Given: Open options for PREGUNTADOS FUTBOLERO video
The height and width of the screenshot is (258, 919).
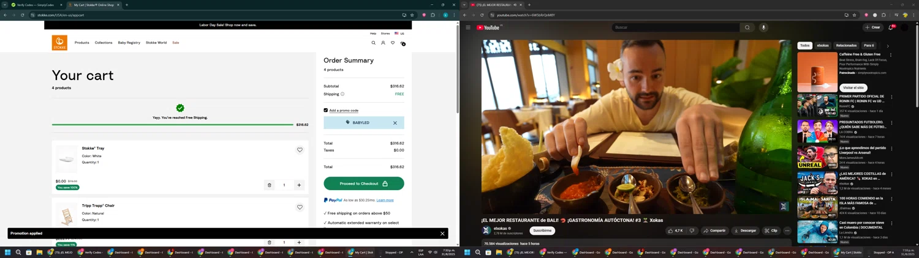Looking at the screenshot, I should [891, 123].
